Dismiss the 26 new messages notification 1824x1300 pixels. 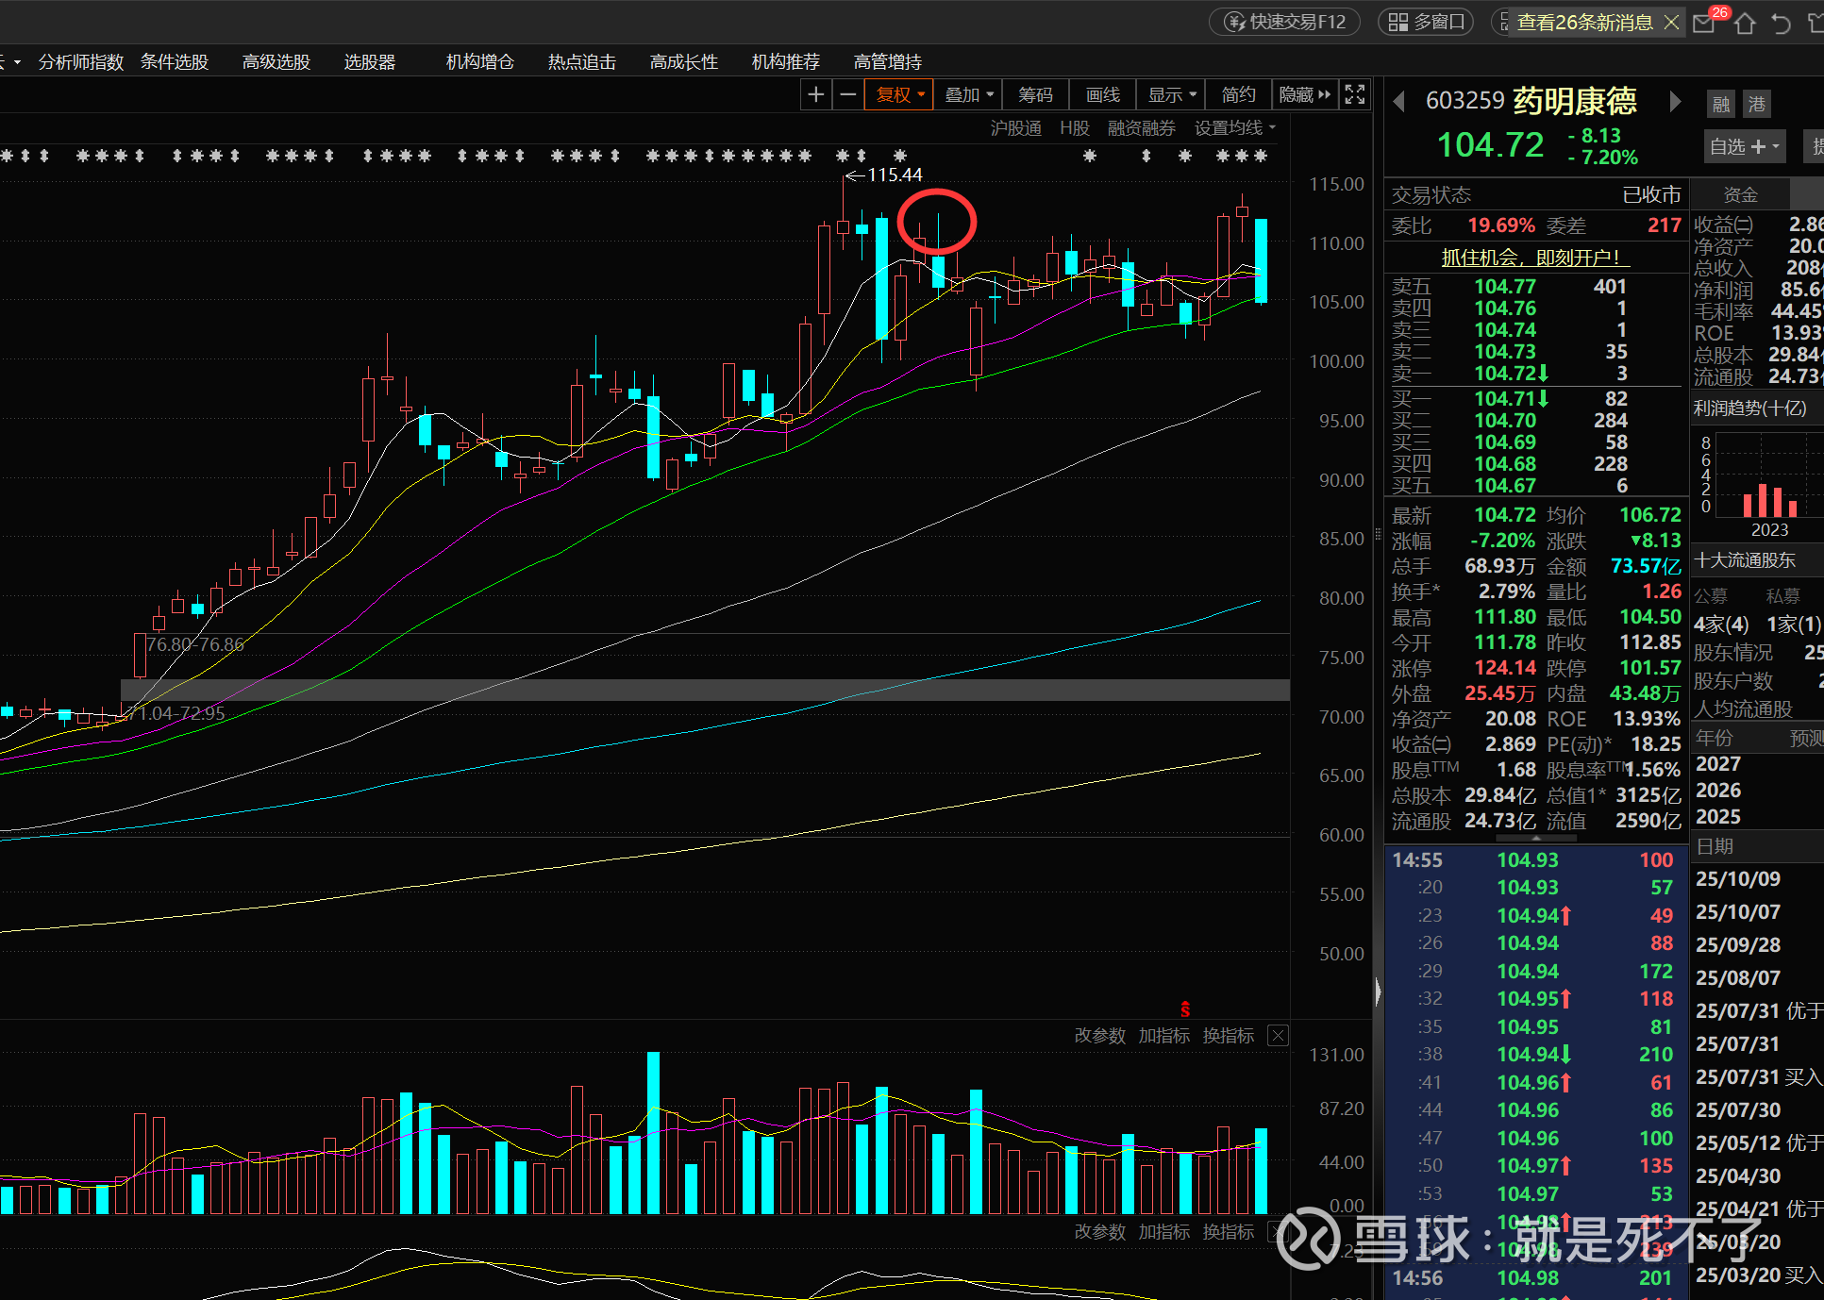click(1671, 22)
